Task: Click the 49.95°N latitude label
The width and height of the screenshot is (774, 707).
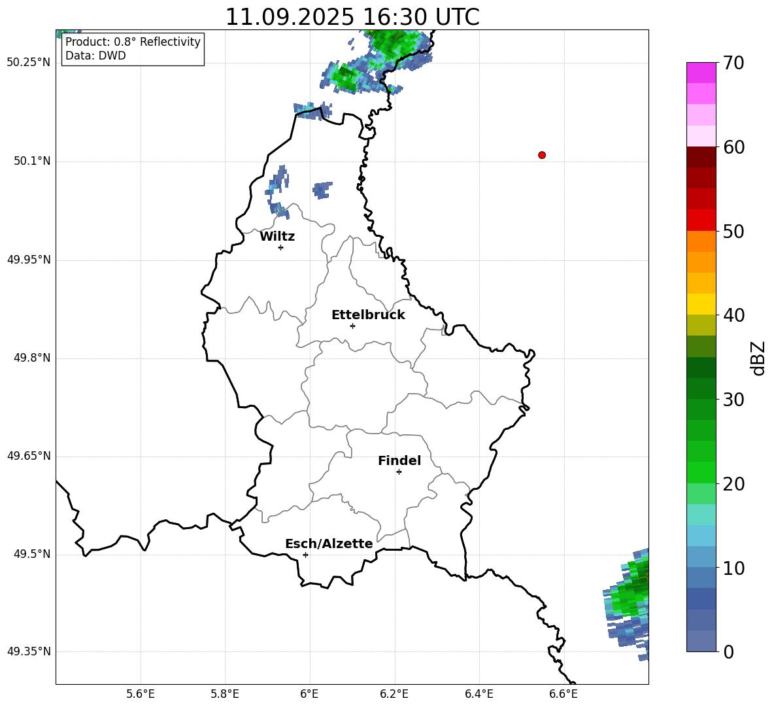Action: 29,259
